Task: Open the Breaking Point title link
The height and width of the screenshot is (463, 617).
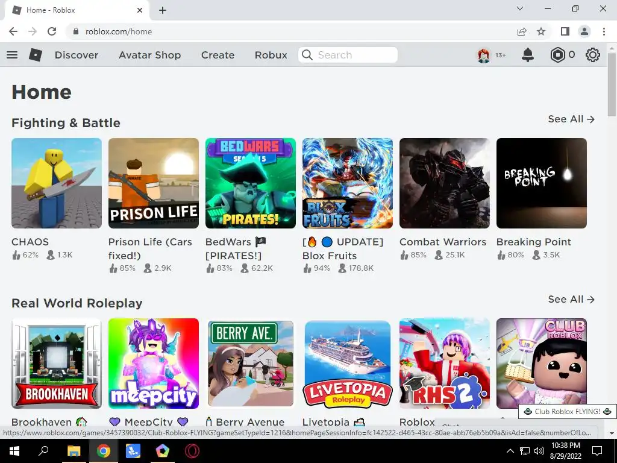Action: (x=534, y=242)
